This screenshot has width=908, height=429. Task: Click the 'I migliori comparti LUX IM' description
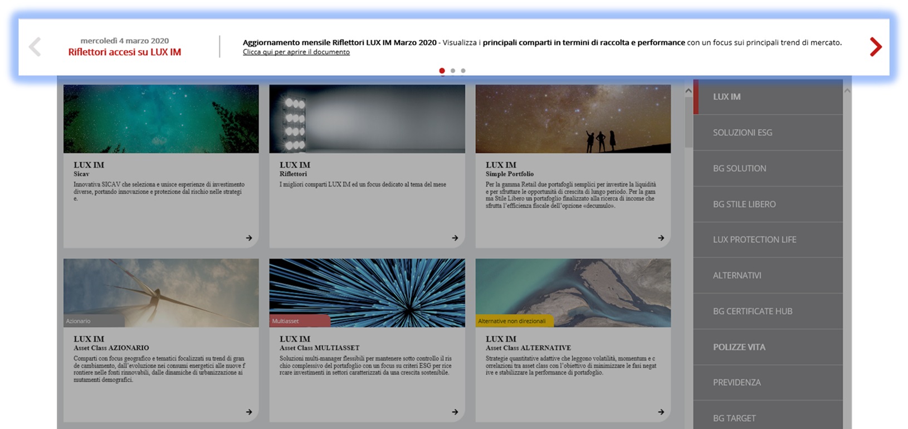pyautogui.click(x=363, y=184)
